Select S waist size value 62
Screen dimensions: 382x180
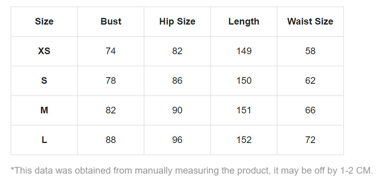point(310,81)
